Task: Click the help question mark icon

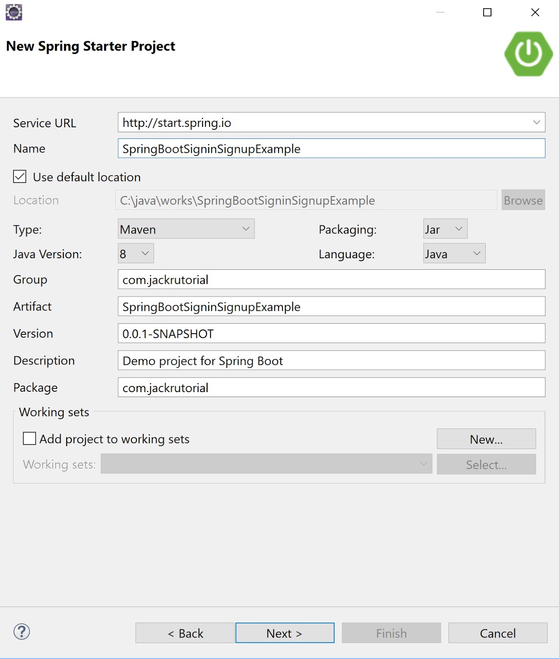Action: click(21, 632)
